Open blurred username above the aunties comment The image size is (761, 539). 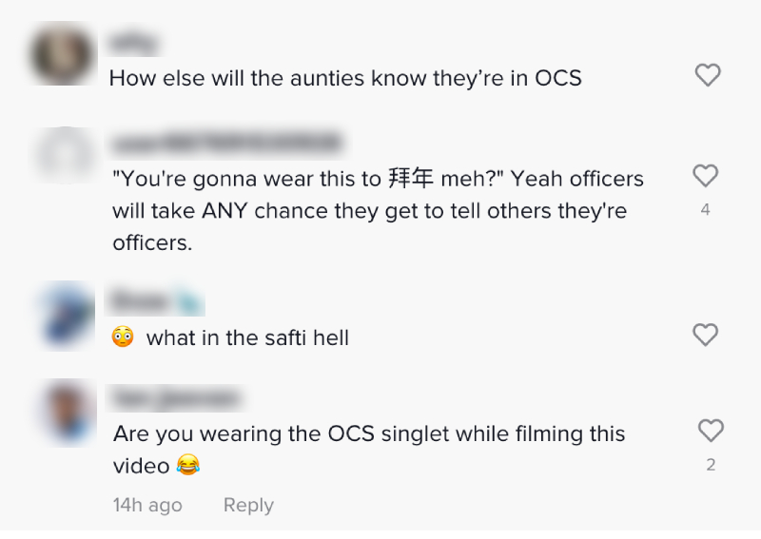click(134, 44)
